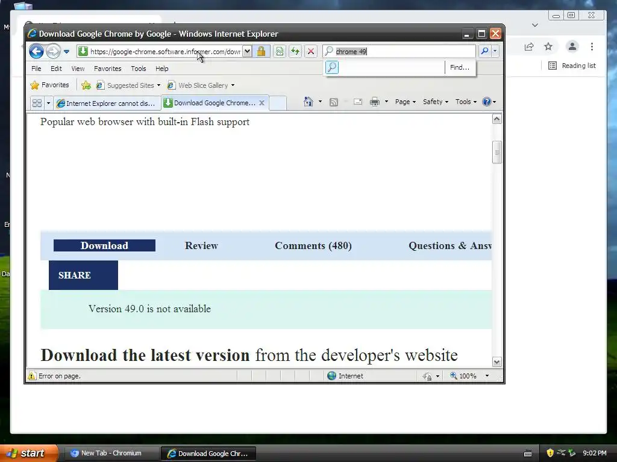The image size is (617, 462).
Task: Expand the address bar history dropdown
Action: pyautogui.click(x=246, y=51)
